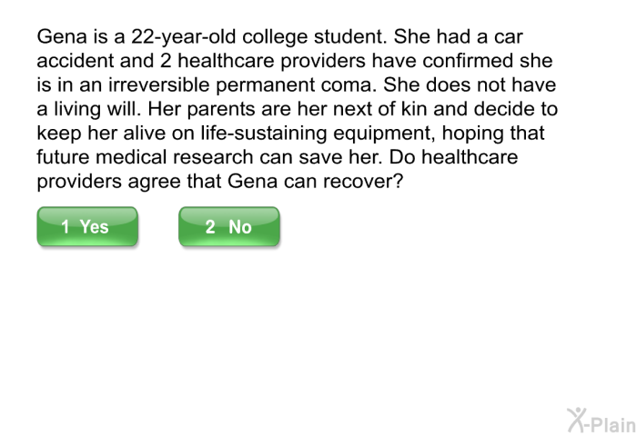The width and height of the screenshot is (637, 436).
Task: Click the words 'Her parents' in passage
Action: click(x=201, y=109)
